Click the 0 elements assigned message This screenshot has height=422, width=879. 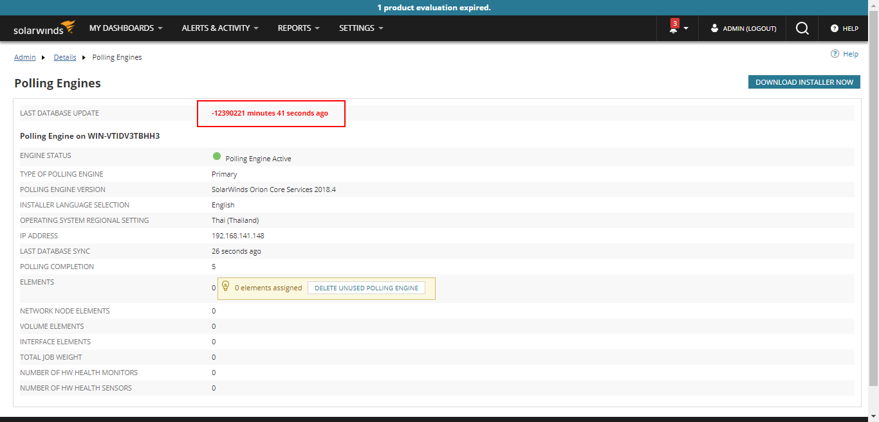coord(268,288)
